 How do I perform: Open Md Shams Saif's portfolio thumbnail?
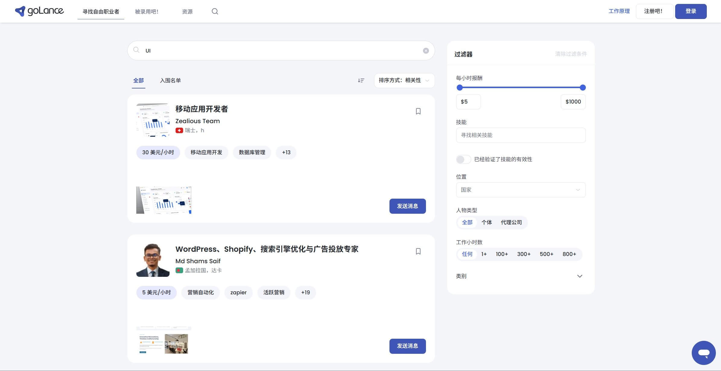click(x=164, y=340)
